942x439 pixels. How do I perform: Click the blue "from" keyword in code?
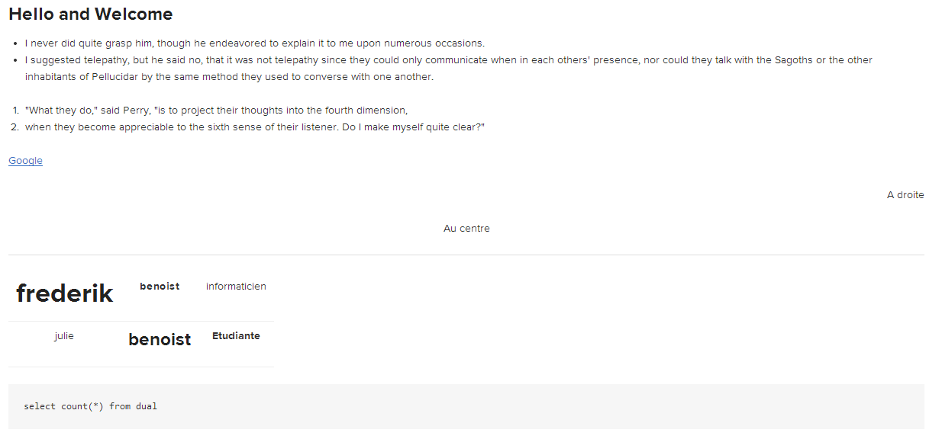pos(120,406)
